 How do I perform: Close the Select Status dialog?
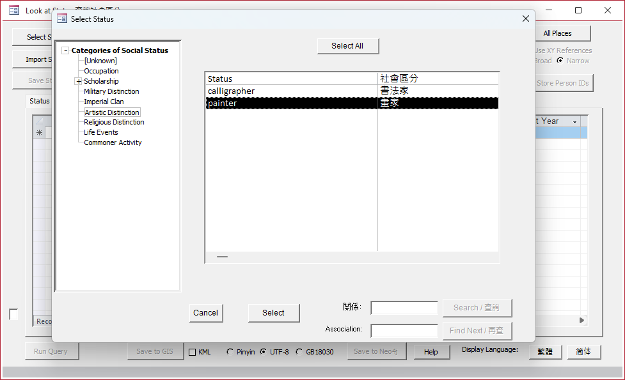(x=526, y=19)
